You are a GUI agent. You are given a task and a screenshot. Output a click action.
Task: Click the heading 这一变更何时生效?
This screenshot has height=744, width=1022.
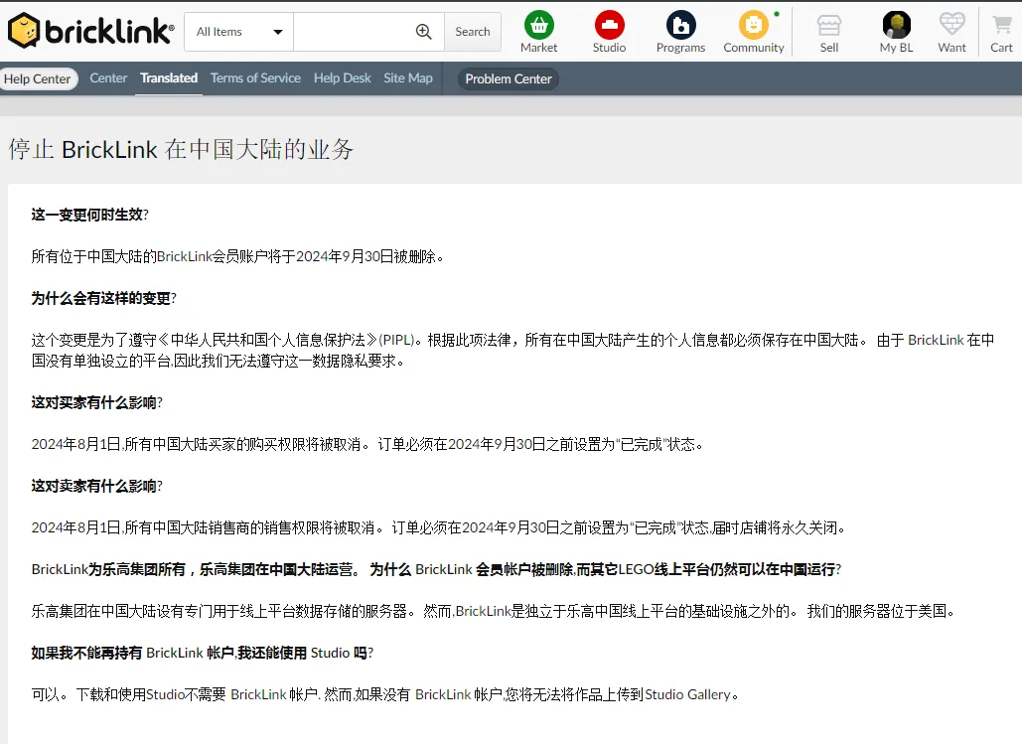click(90, 215)
